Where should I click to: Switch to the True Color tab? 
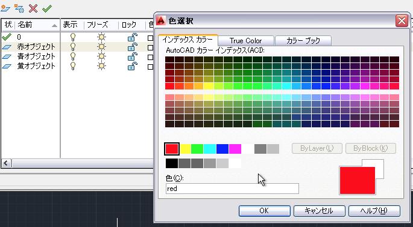[246, 41]
